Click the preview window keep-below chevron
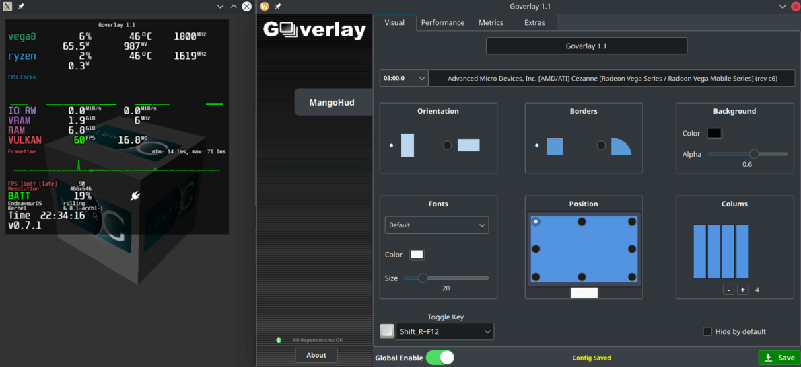The image size is (801, 367). pos(220,7)
